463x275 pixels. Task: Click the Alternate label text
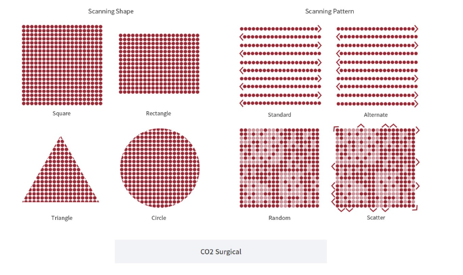(x=375, y=114)
